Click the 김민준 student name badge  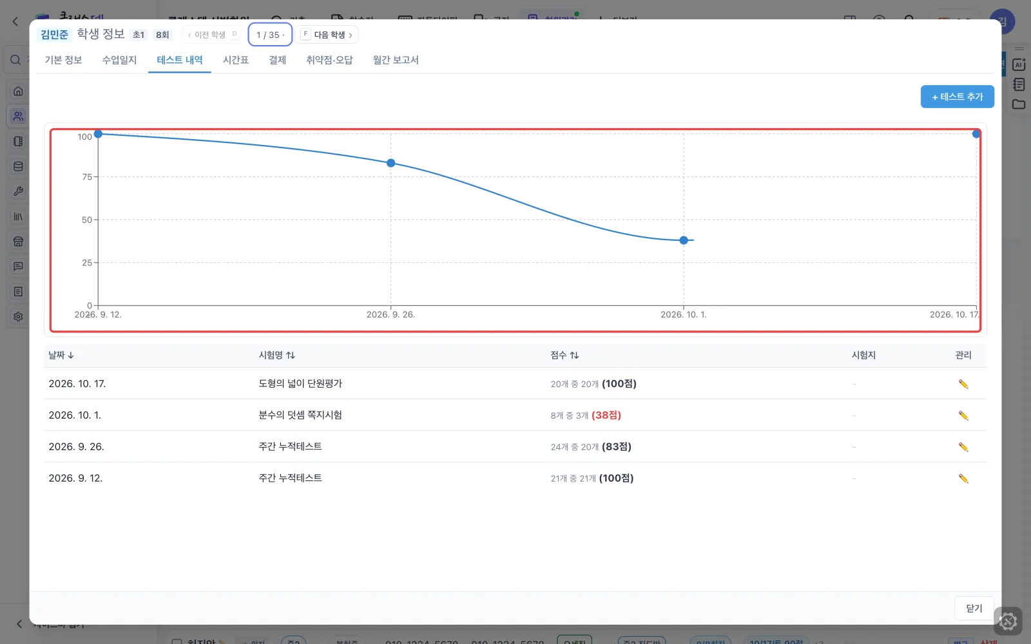coord(54,35)
